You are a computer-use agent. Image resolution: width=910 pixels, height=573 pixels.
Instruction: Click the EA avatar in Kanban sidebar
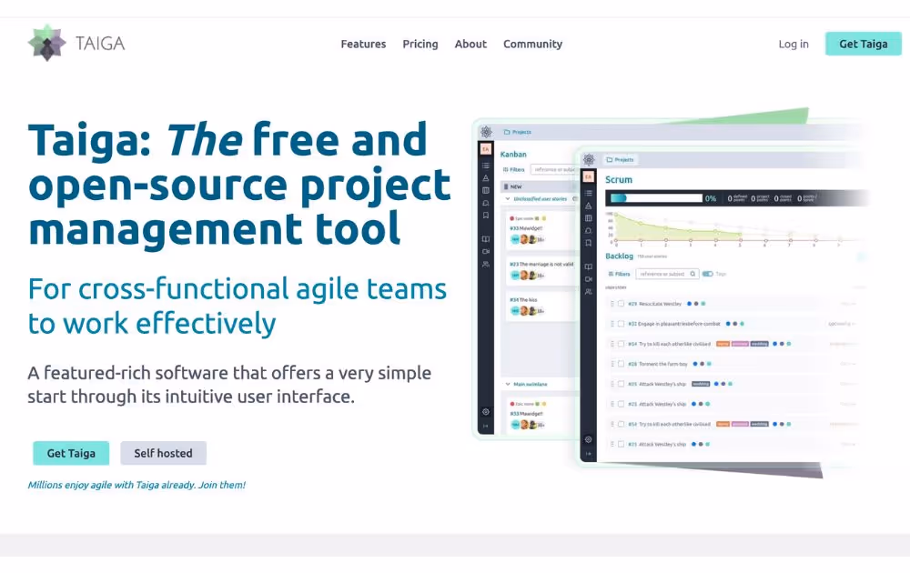(x=486, y=149)
